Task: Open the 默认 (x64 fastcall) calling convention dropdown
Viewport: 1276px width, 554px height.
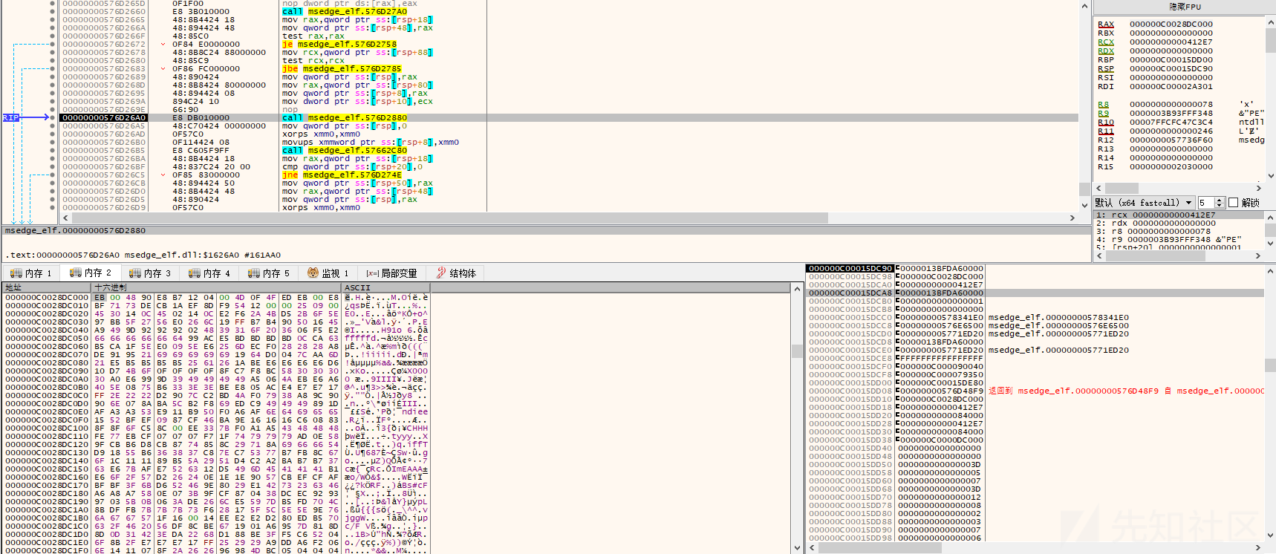Action: 1145,203
